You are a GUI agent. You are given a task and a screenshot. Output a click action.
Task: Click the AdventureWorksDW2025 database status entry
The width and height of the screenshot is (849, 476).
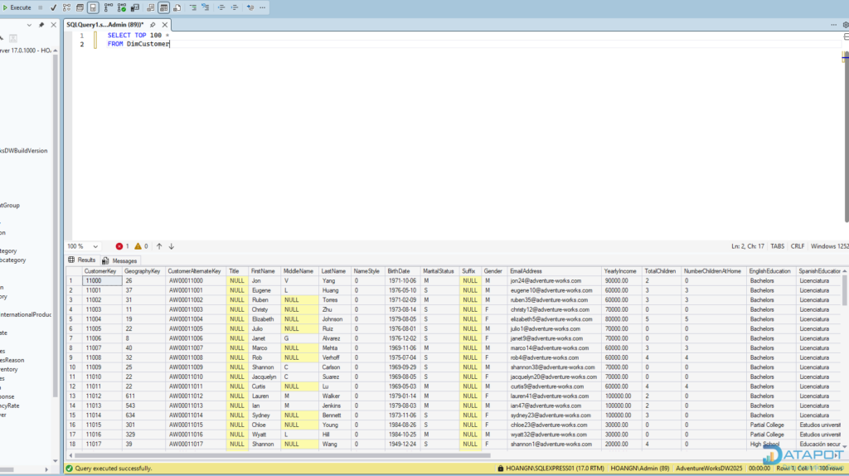(x=709, y=469)
